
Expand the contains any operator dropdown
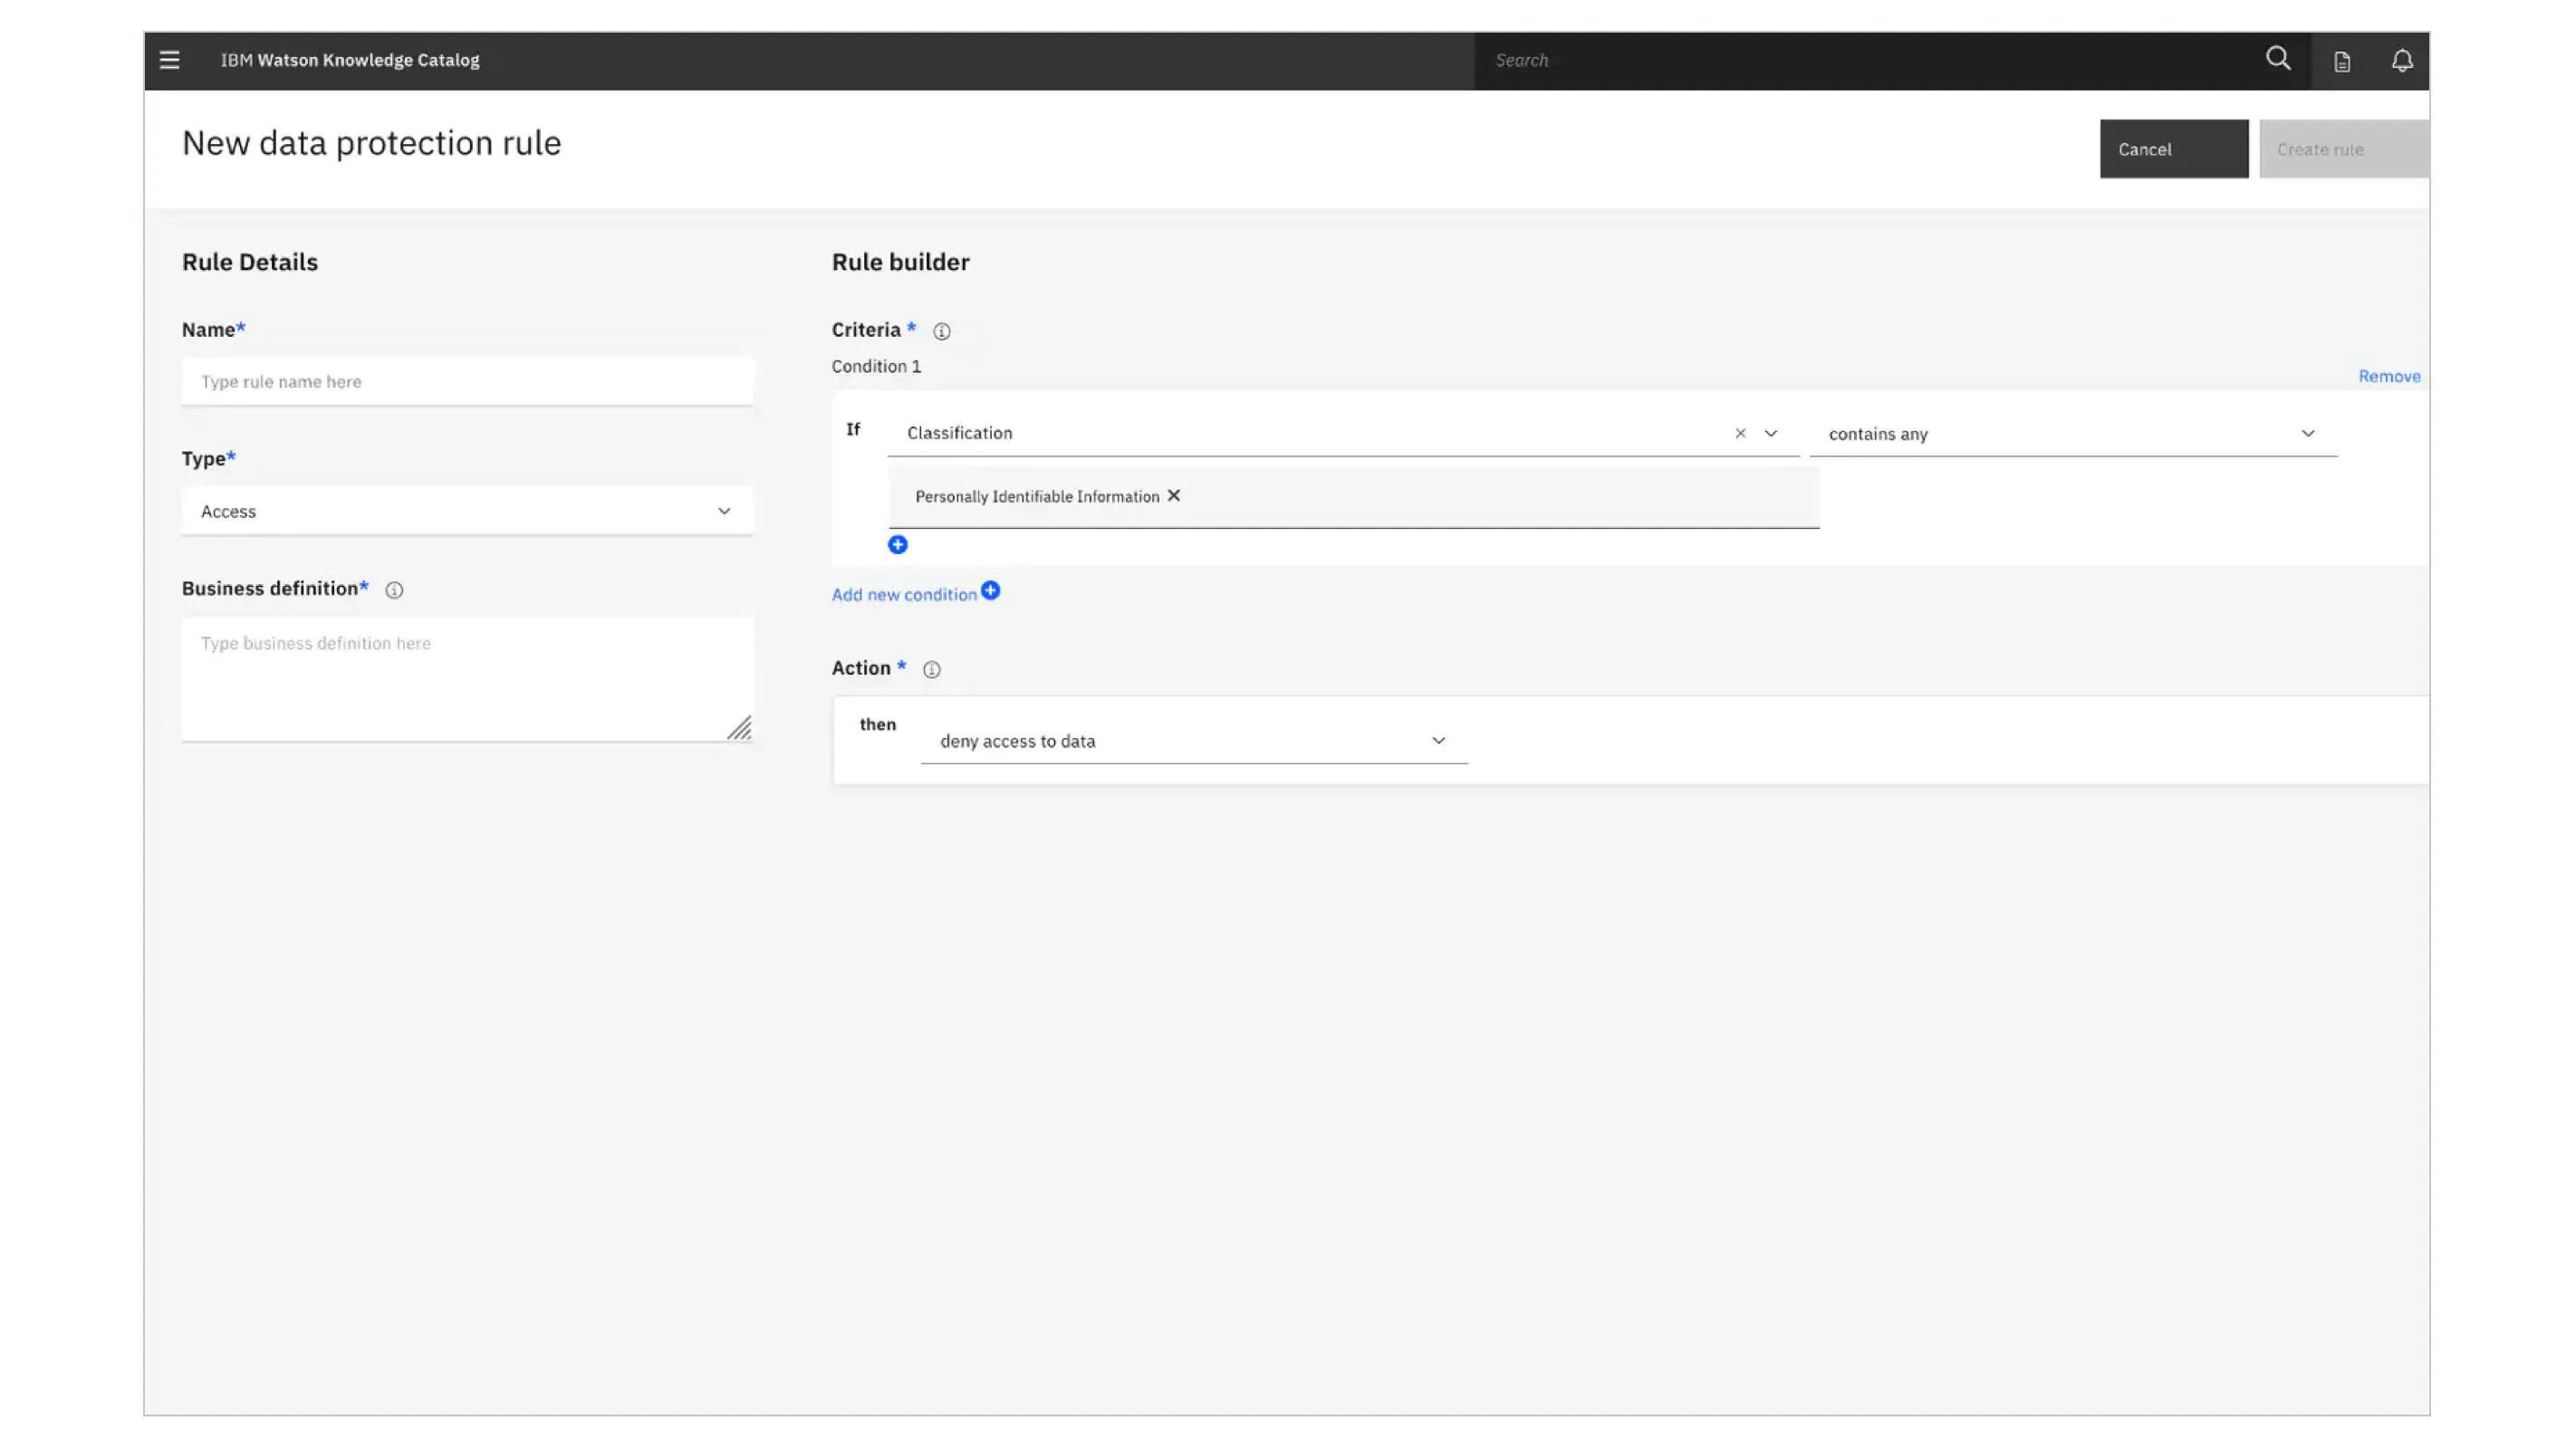[x=2307, y=433]
